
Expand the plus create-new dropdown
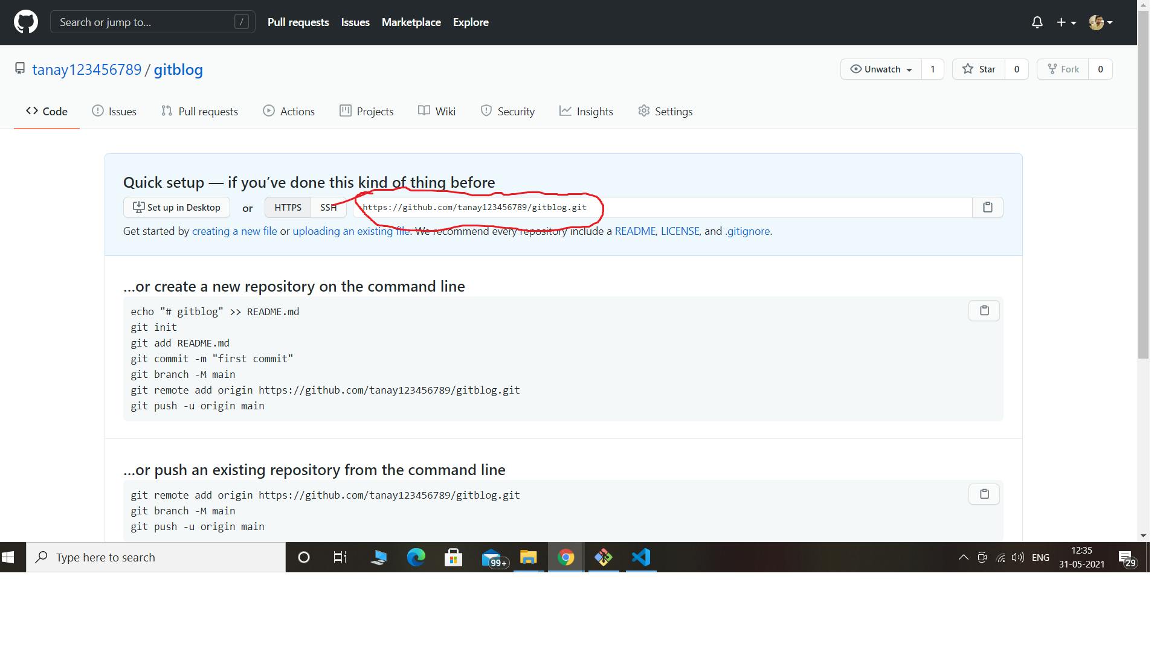click(x=1066, y=22)
